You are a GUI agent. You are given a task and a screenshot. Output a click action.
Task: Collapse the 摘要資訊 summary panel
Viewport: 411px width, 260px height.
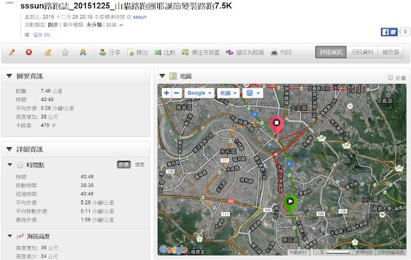coord(9,76)
